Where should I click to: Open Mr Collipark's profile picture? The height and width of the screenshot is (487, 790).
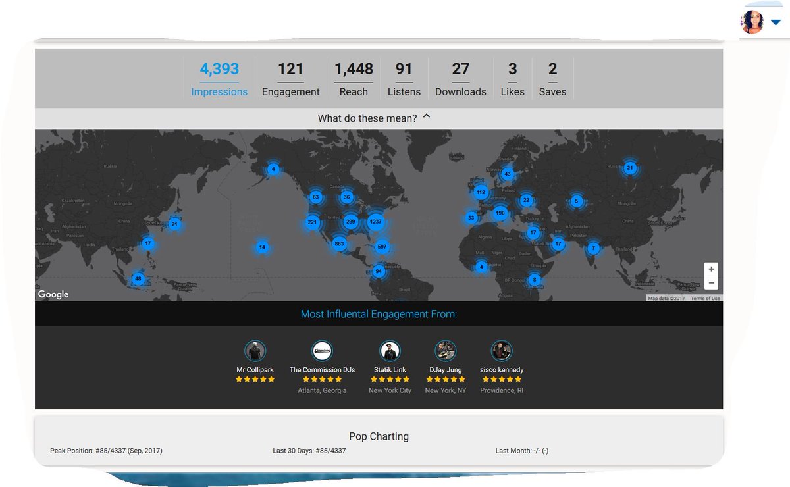point(255,351)
